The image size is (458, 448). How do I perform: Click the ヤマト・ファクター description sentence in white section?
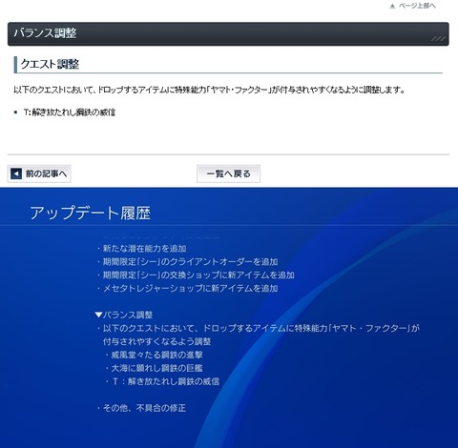coord(209,90)
